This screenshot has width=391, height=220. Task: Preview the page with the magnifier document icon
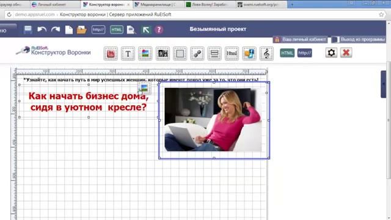coord(131,30)
